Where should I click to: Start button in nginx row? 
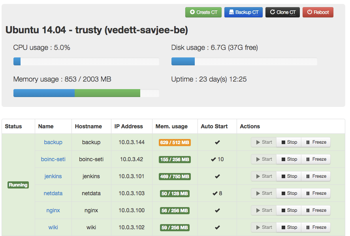(264, 210)
